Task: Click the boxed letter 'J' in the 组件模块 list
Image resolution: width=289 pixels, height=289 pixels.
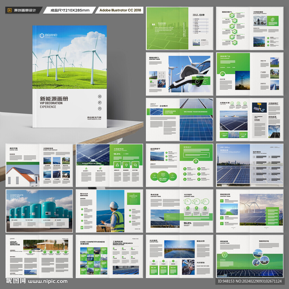Action: [269, 179]
